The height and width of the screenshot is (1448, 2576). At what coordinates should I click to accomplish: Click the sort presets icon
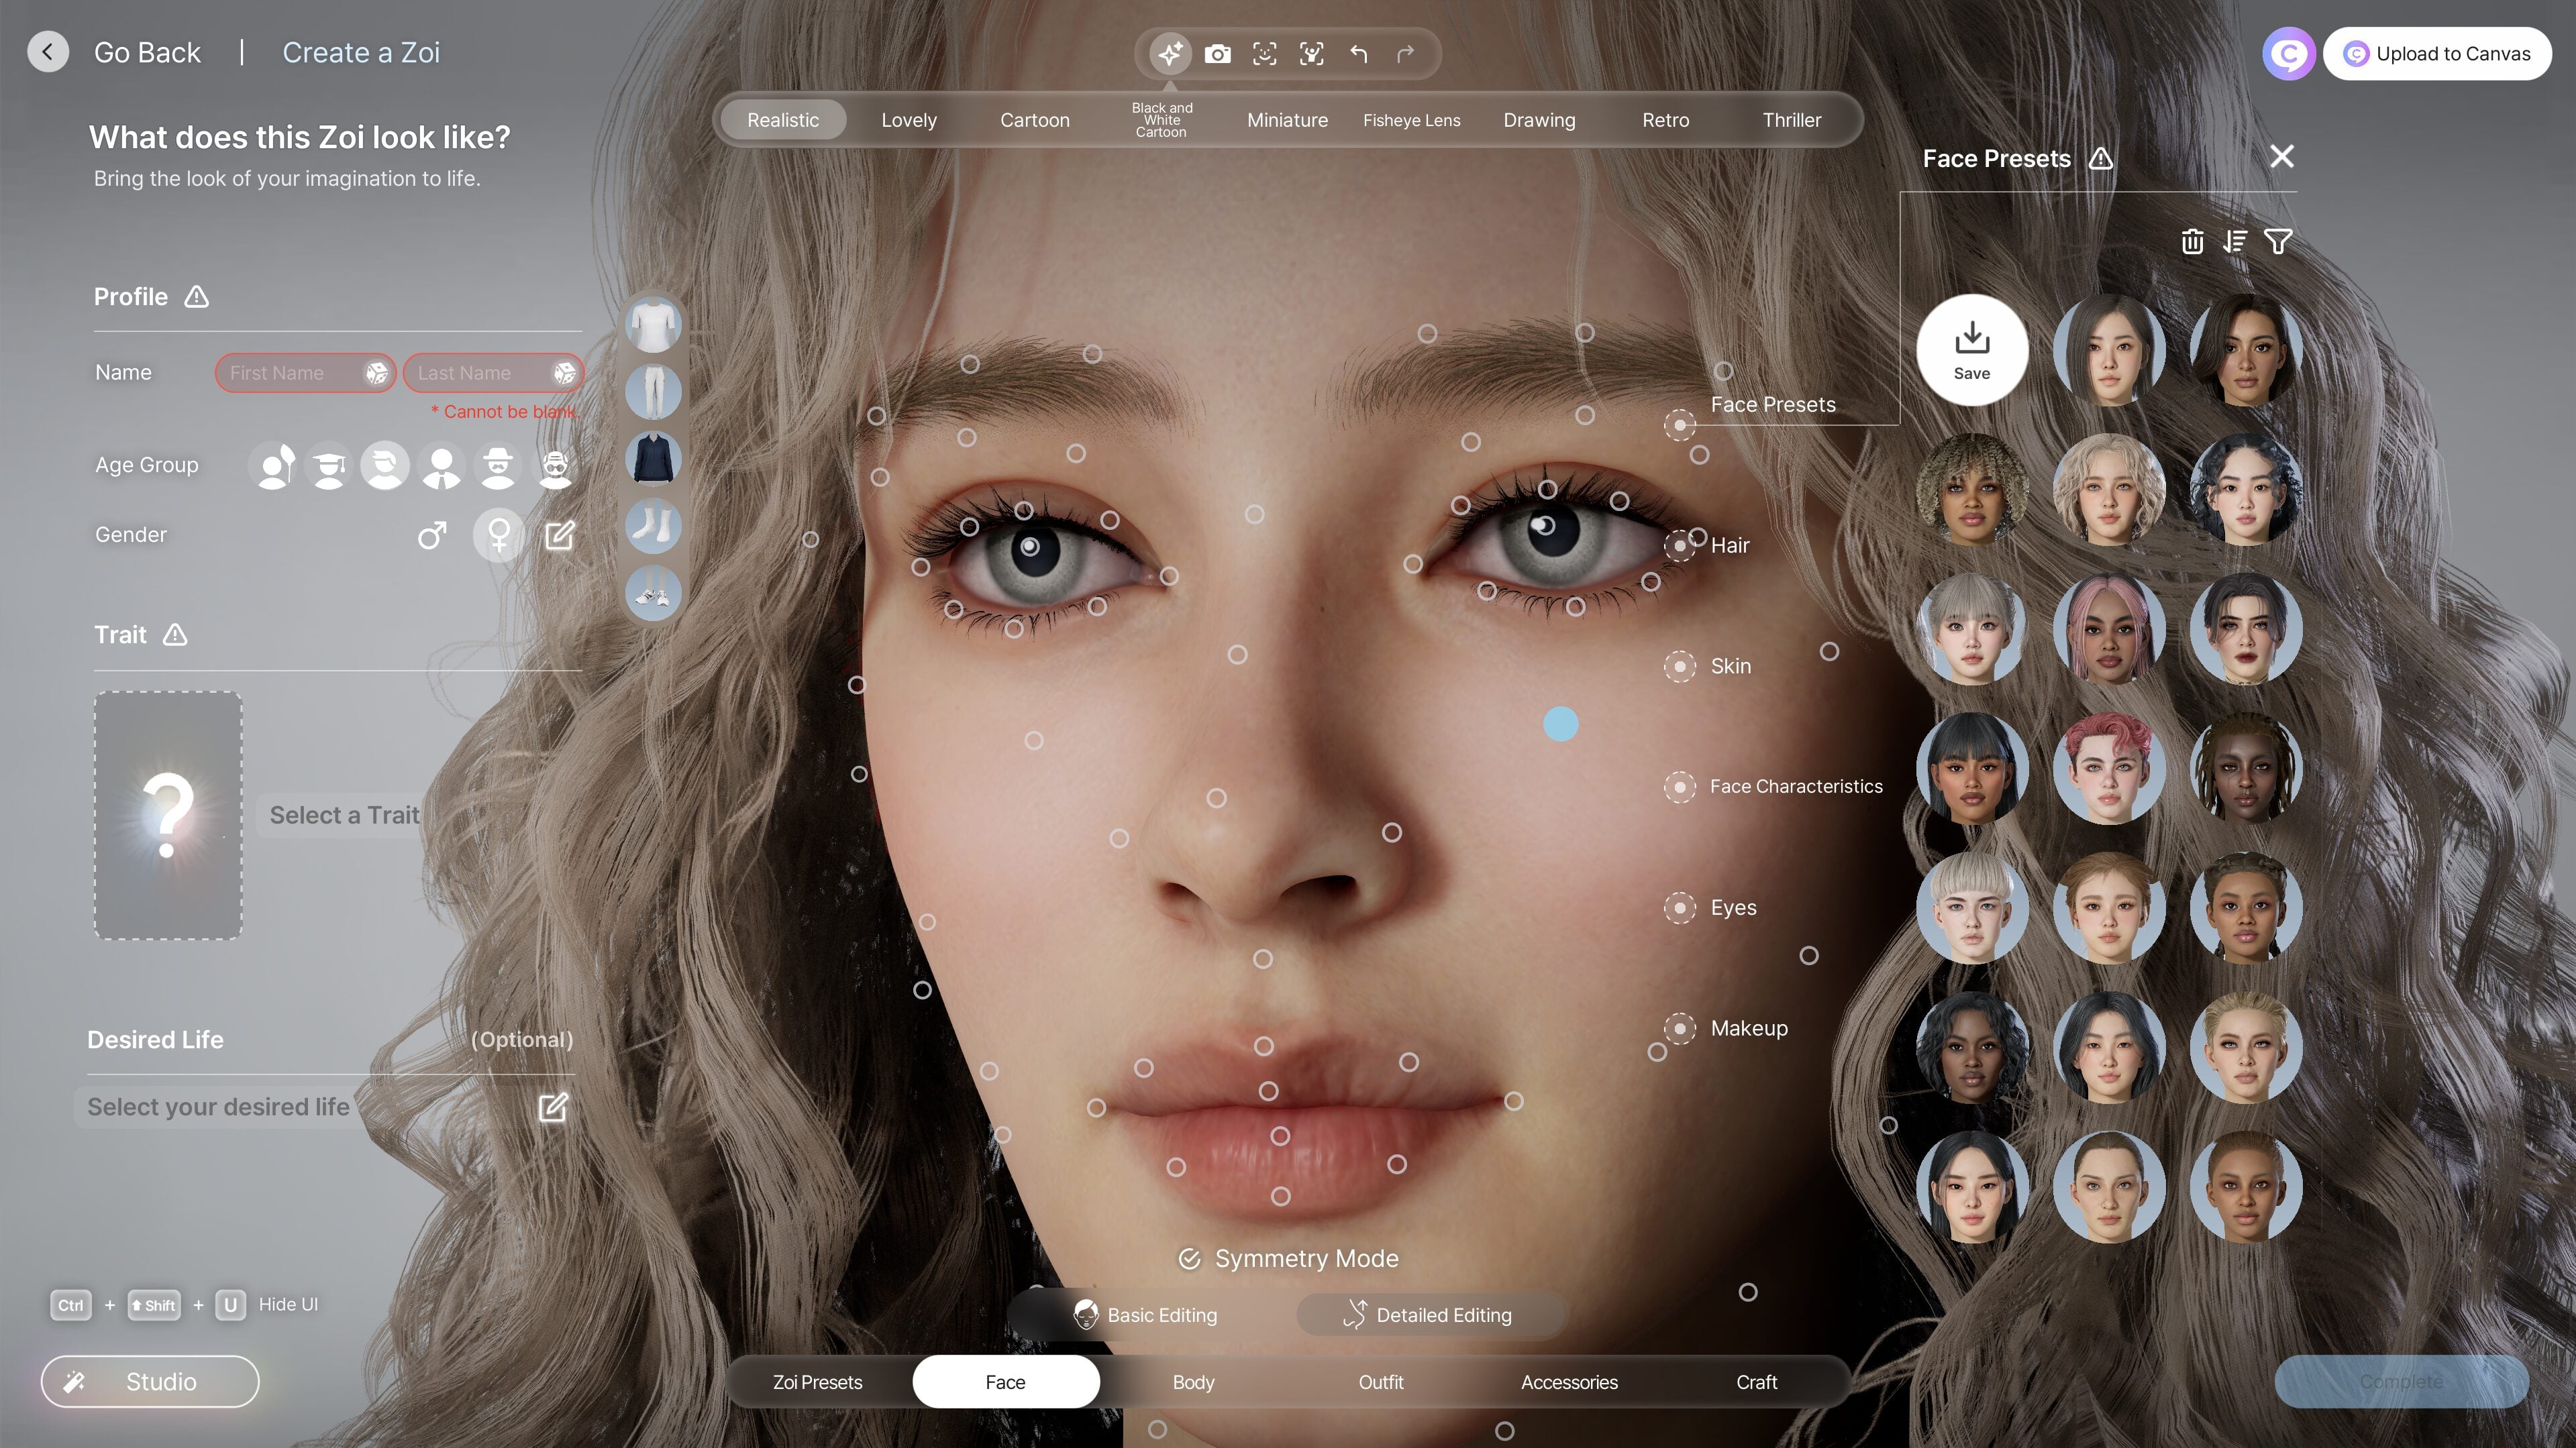[x=2235, y=242]
